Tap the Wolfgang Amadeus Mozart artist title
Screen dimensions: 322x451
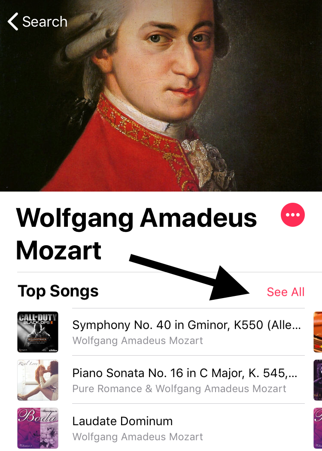(136, 234)
